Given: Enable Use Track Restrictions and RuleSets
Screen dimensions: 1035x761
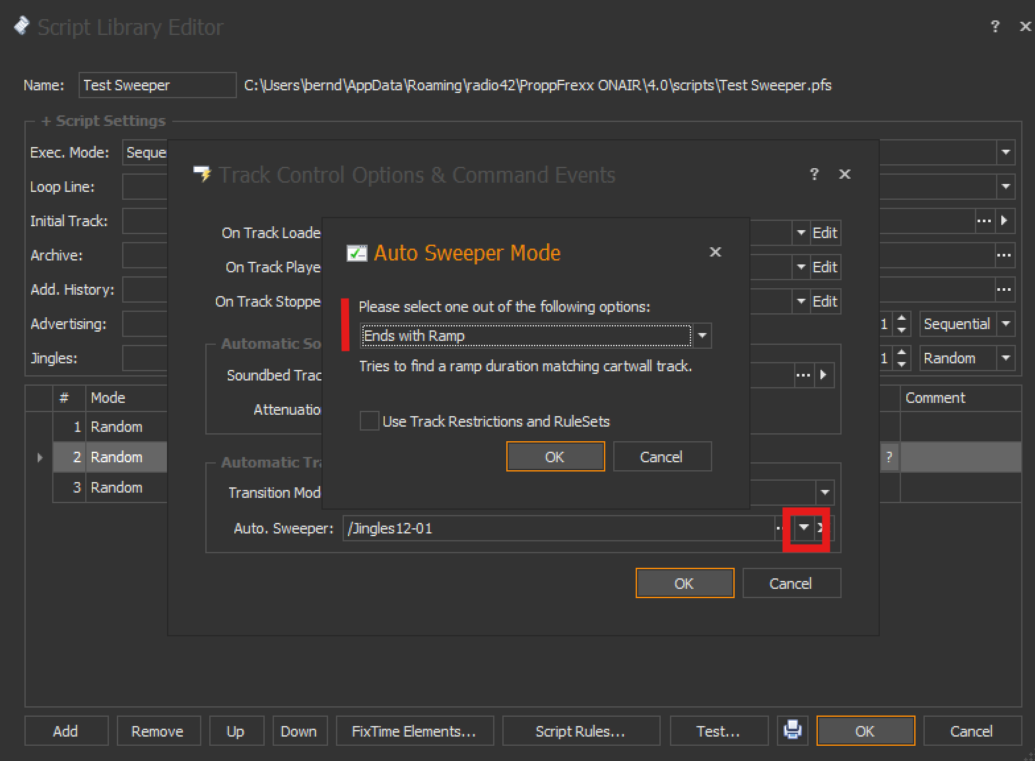Looking at the screenshot, I should click(370, 421).
